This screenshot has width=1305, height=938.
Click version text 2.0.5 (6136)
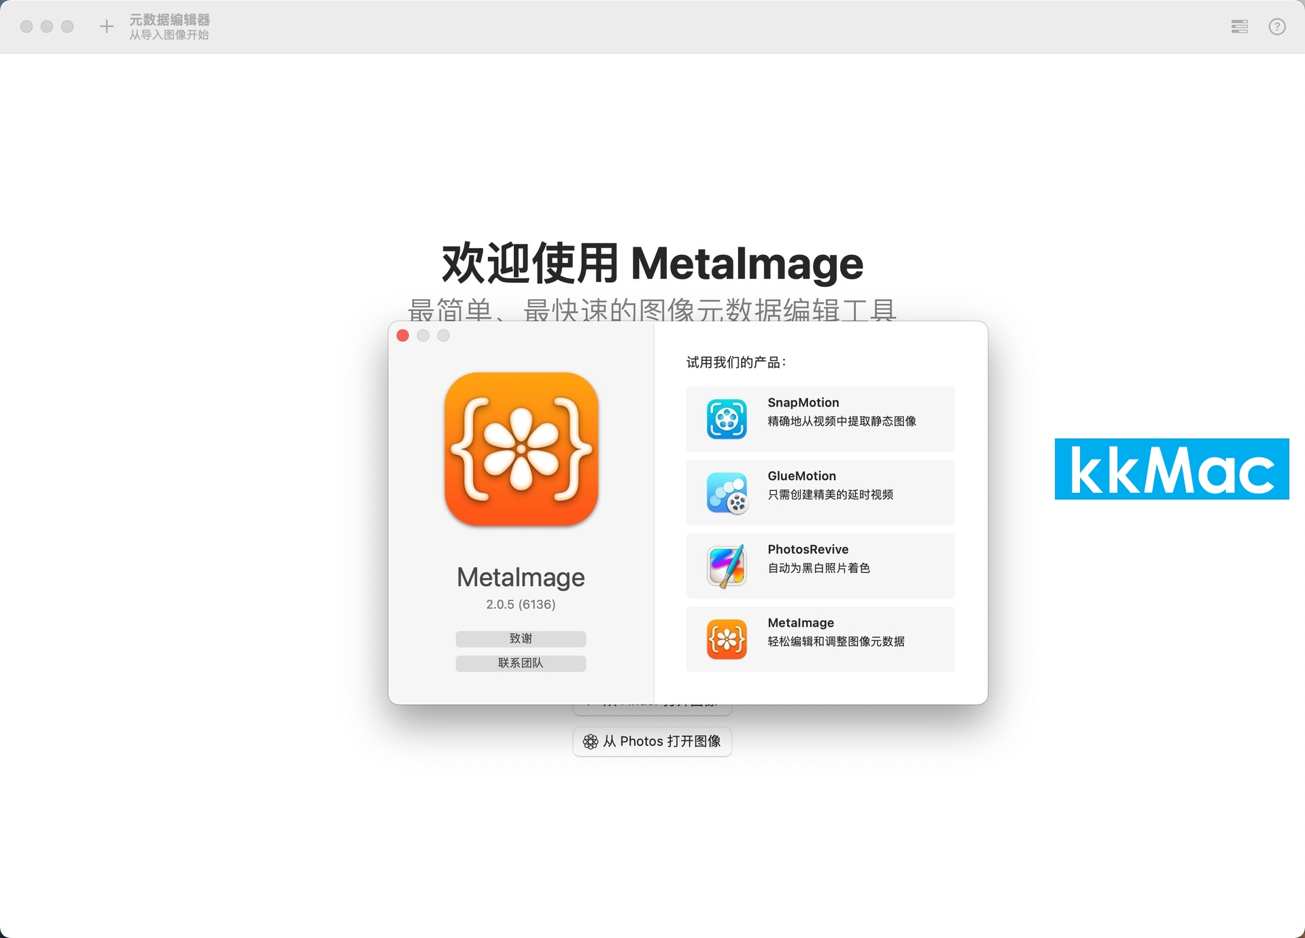click(x=521, y=604)
